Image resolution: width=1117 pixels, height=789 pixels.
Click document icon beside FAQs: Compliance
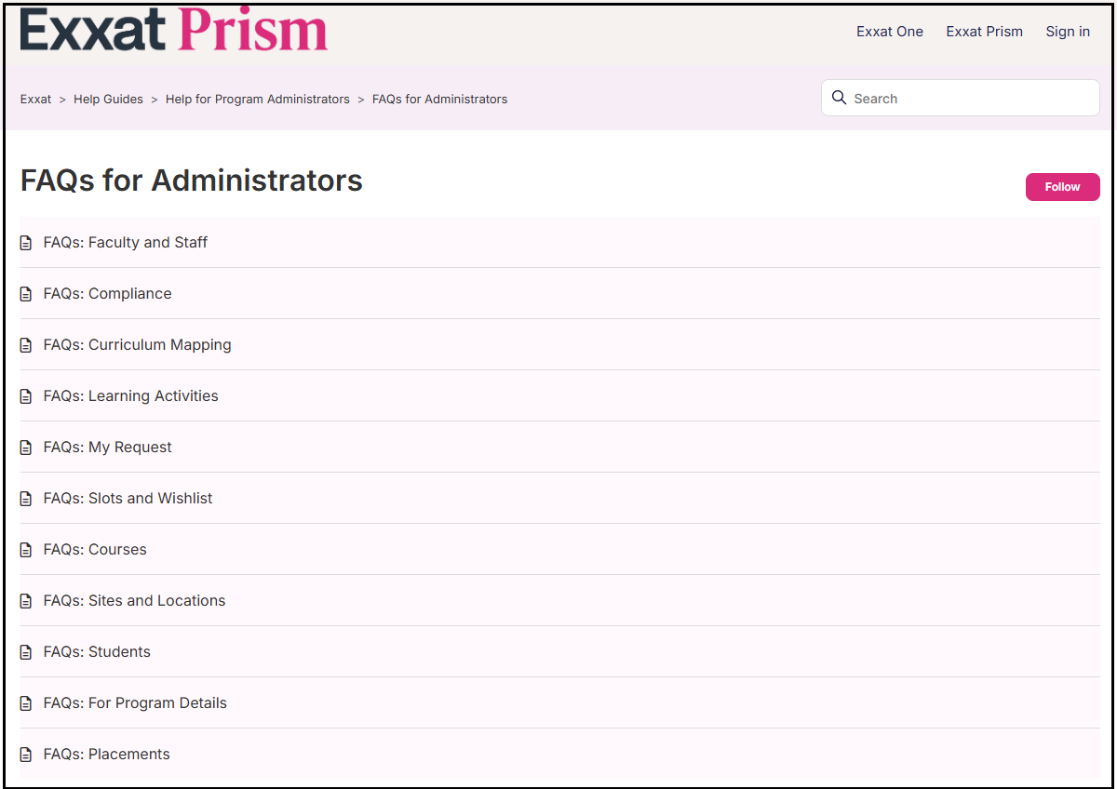pos(26,294)
